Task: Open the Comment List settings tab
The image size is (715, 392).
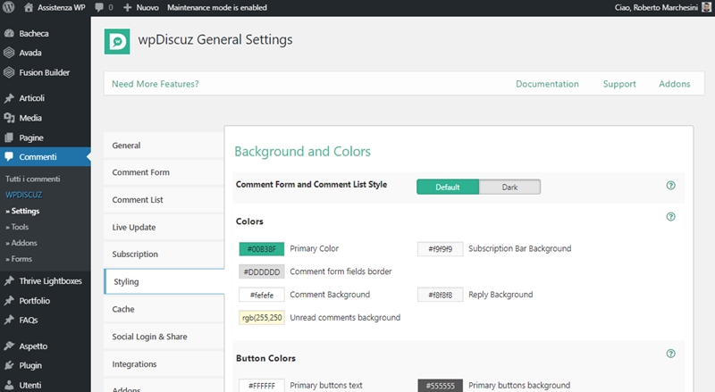Action: pos(164,200)
